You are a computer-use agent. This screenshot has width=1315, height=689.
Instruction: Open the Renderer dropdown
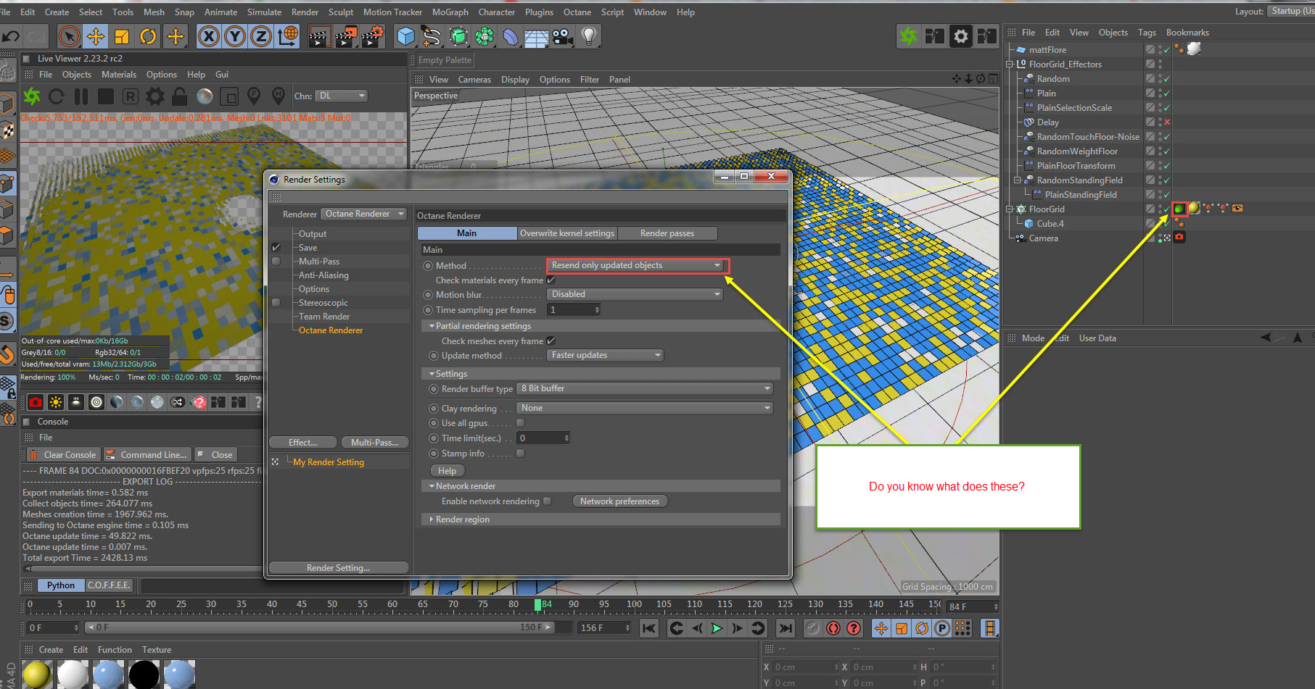click(364, 214)
